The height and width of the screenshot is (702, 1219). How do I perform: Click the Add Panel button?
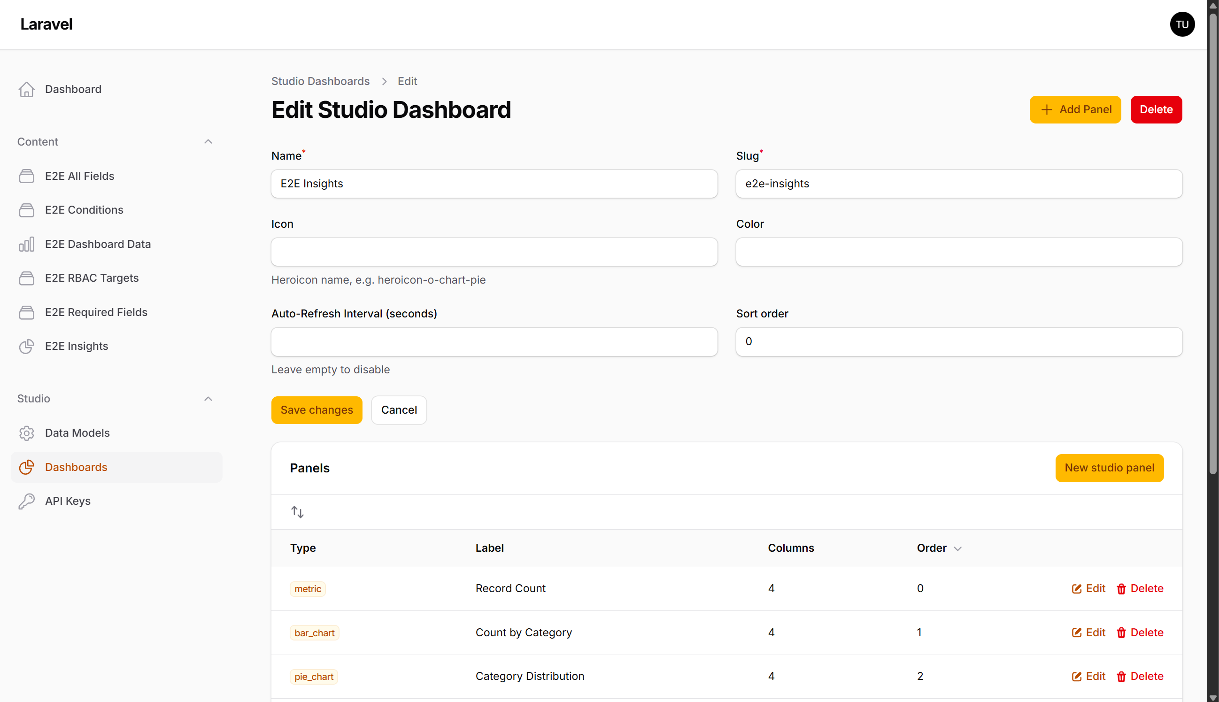point(1075,109)
